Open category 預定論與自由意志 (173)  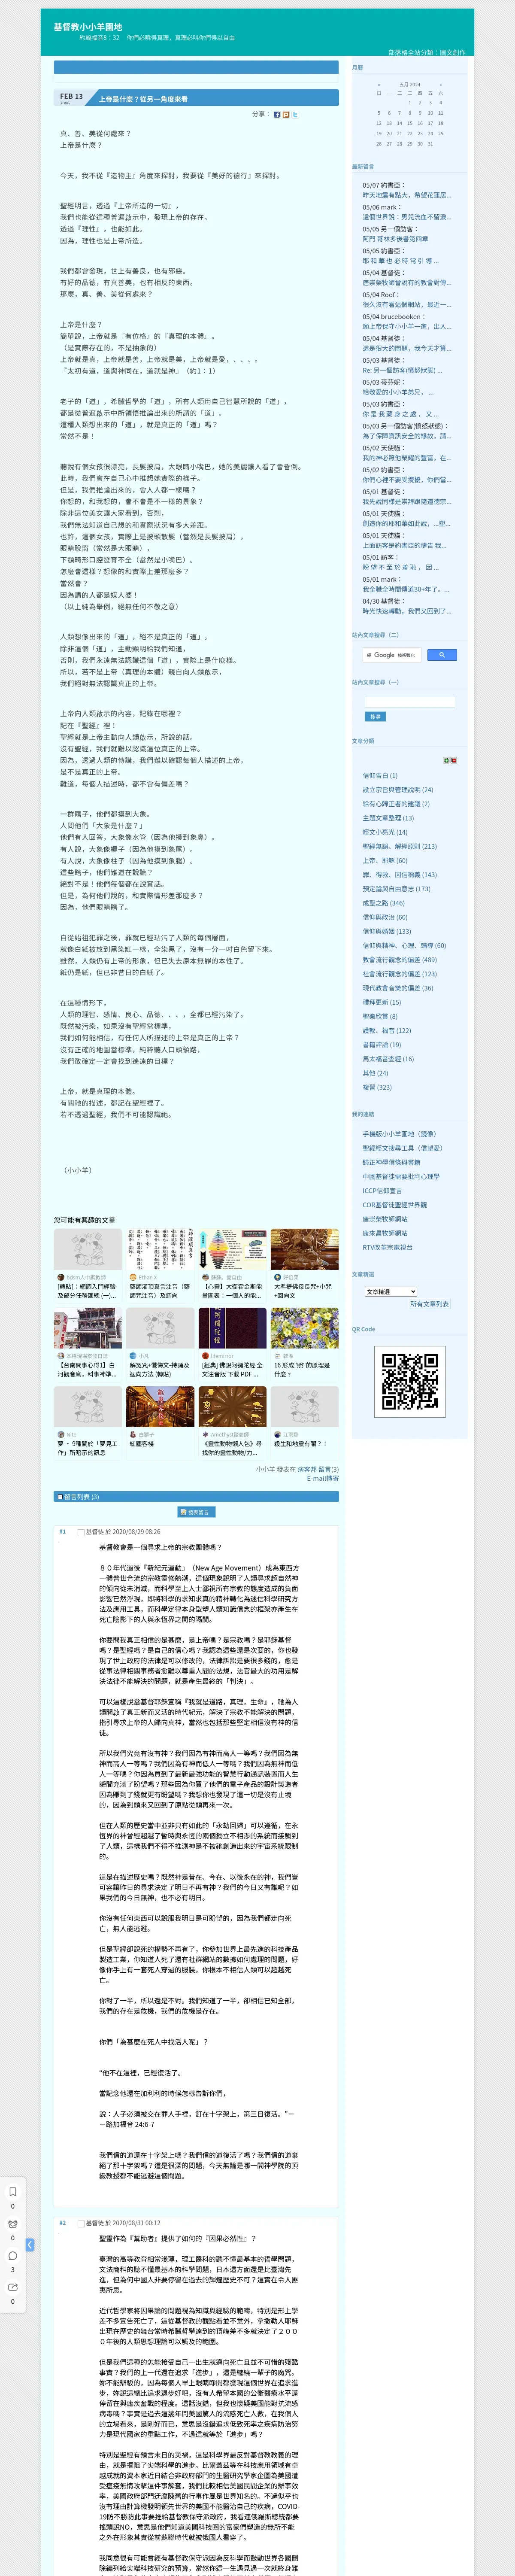click(396, 889)
